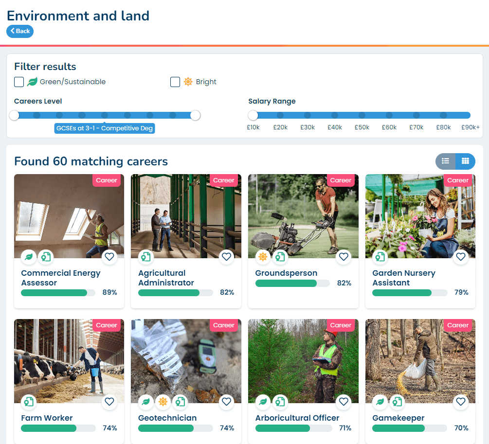Click the 79% match score on Garden Nursery Assistant
The image size is (489, 444).
click(x=461, y=292)
